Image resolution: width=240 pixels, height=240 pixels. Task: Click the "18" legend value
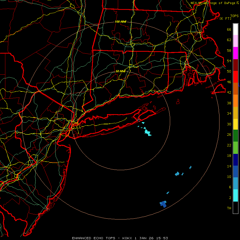229,156
